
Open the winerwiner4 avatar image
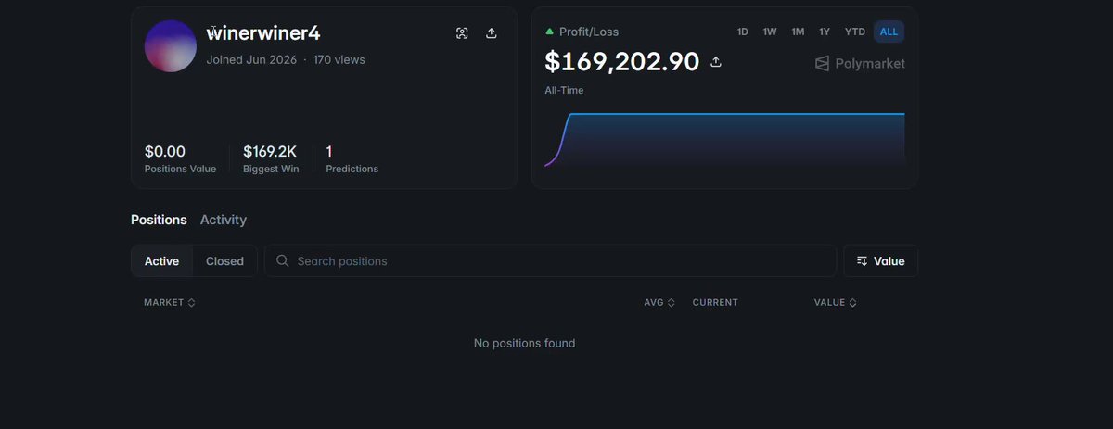(x=171, y=46)
